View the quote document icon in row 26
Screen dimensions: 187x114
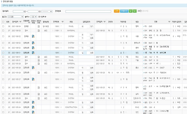[39, 88]
